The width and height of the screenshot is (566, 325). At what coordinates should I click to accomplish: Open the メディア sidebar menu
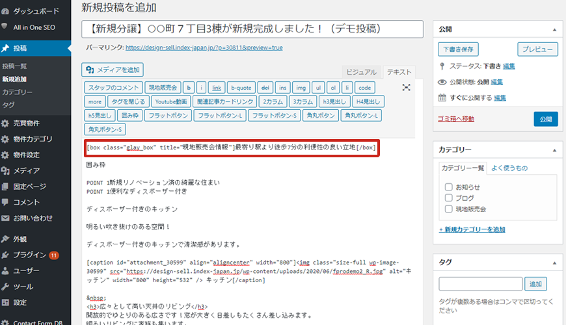tap(26, 170)
